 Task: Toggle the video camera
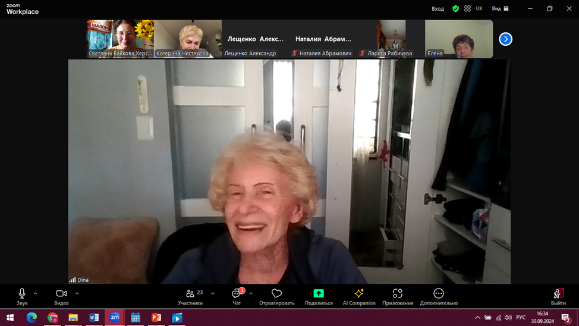61,294
